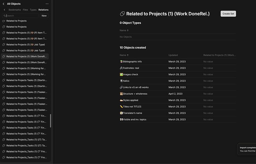Click the Create Set button
The height and width of the screenshot is (164, 256).
tap(228, 14)
